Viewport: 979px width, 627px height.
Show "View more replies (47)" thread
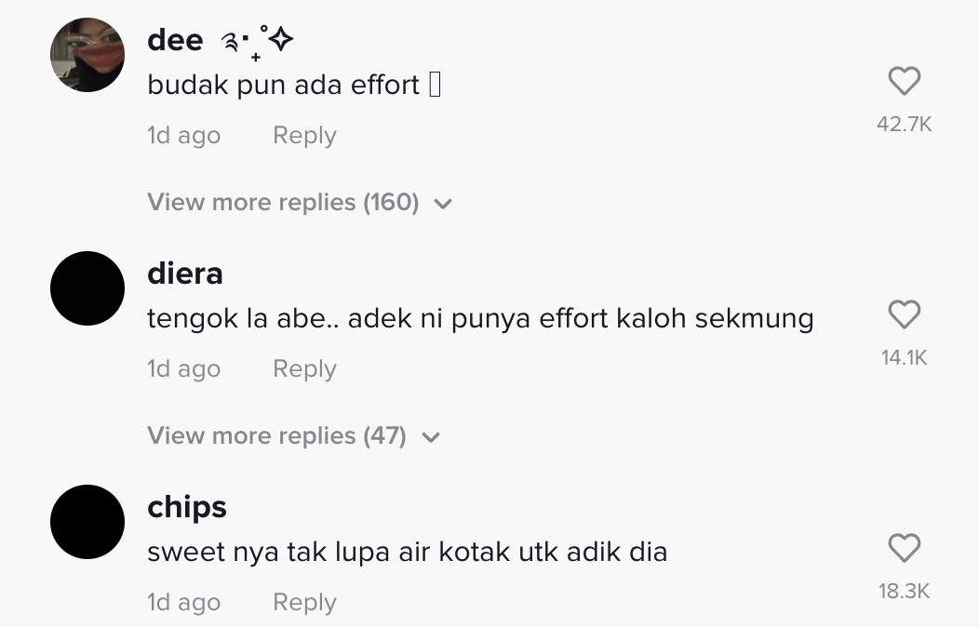click(276, 436)
